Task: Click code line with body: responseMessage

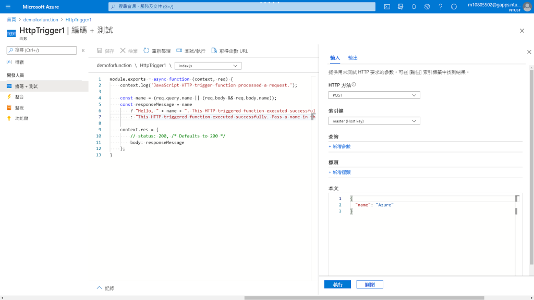Action: (x=157, y=143)
